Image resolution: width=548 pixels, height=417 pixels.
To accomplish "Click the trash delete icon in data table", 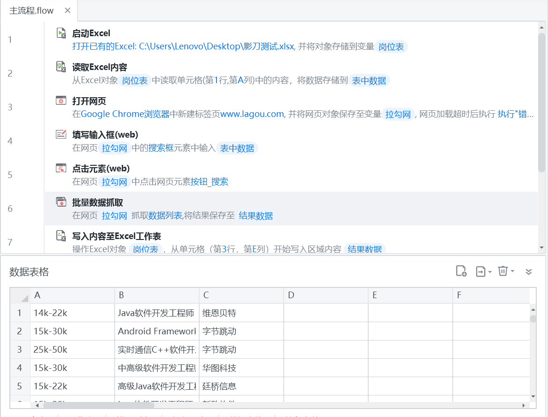I will [x=502, y=271].
